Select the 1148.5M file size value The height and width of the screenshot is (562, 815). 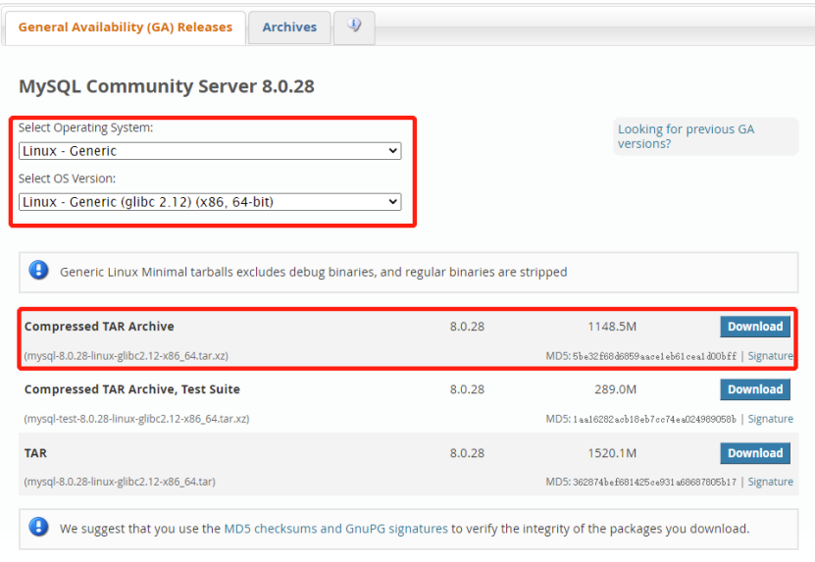click(x=612, y=327)
